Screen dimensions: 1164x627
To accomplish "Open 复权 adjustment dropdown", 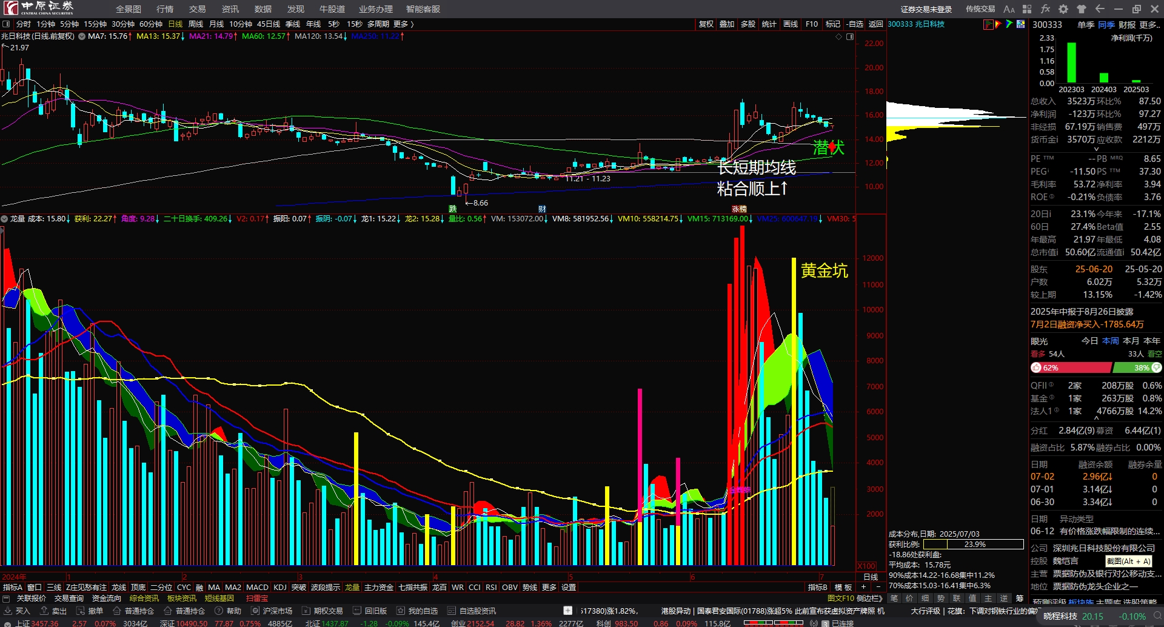I will pyautogui.click(x=706, y=24).
